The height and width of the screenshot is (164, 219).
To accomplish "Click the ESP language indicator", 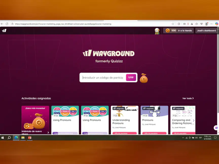I will click(200, 138).
